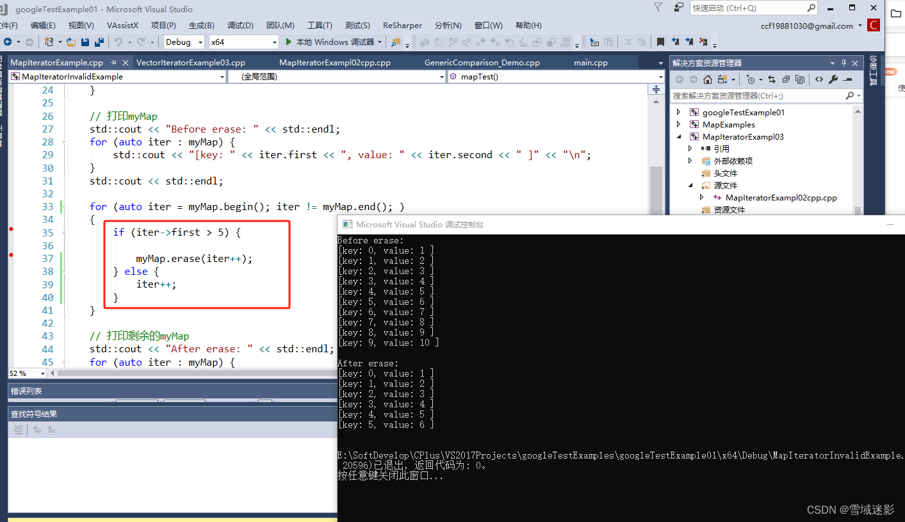The width and height of the screenshot is (905, 522).
Task: Open the account dropdown next to ccf19881030@gmail.com
Action: click(x=860, y=26)
